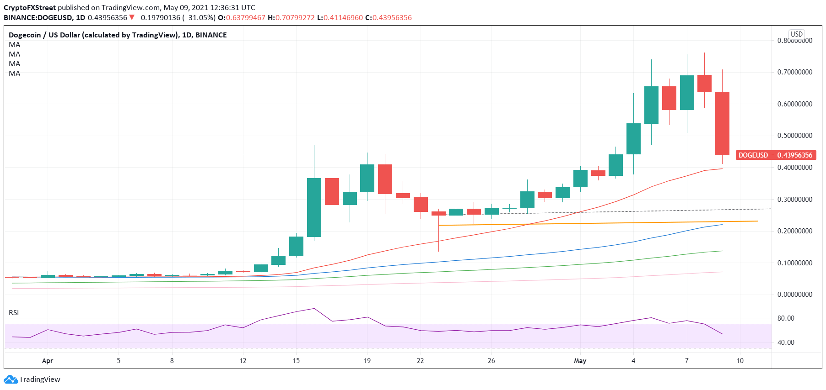826x390 pixels.
Task: Click the 0.70000000 price axis label
Action: tap(795, 72)
